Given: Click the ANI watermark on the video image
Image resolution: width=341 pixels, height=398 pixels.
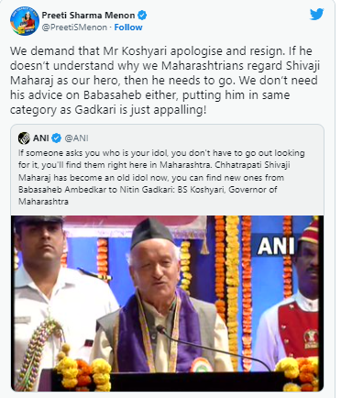Looking at the screenshot, I should coord(276,247).
